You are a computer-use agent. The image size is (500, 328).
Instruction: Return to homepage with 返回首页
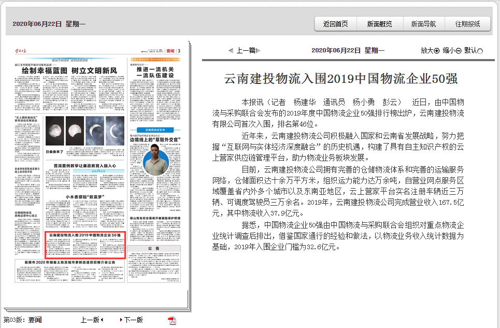[x=336, y=24]
